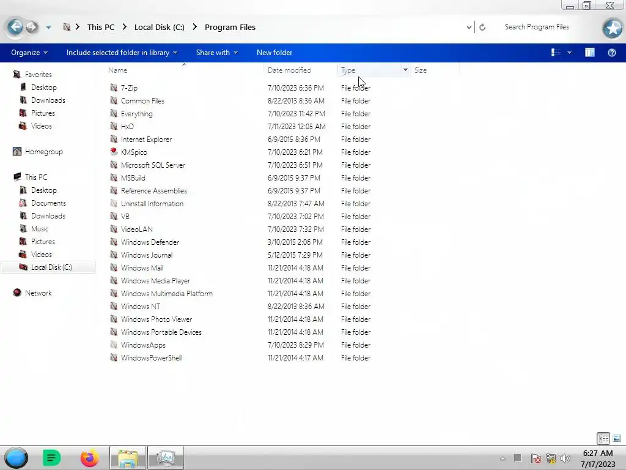Select the Uninstall Information folder name
The width and height of the screenshot is (626, 470).
152,203
